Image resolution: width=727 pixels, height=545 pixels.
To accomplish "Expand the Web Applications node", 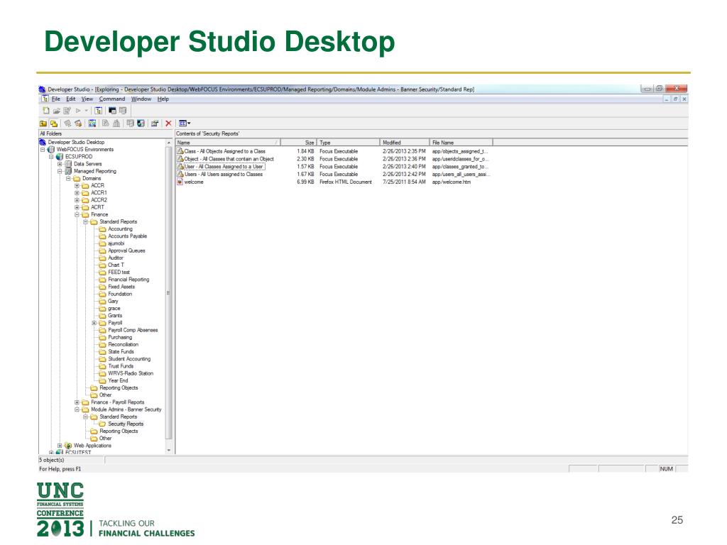I will coord(60,446).
